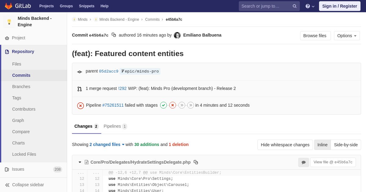The width and height of the screenshot is (366, 192).
Task: Click the Browse files button
Action: 315,36
